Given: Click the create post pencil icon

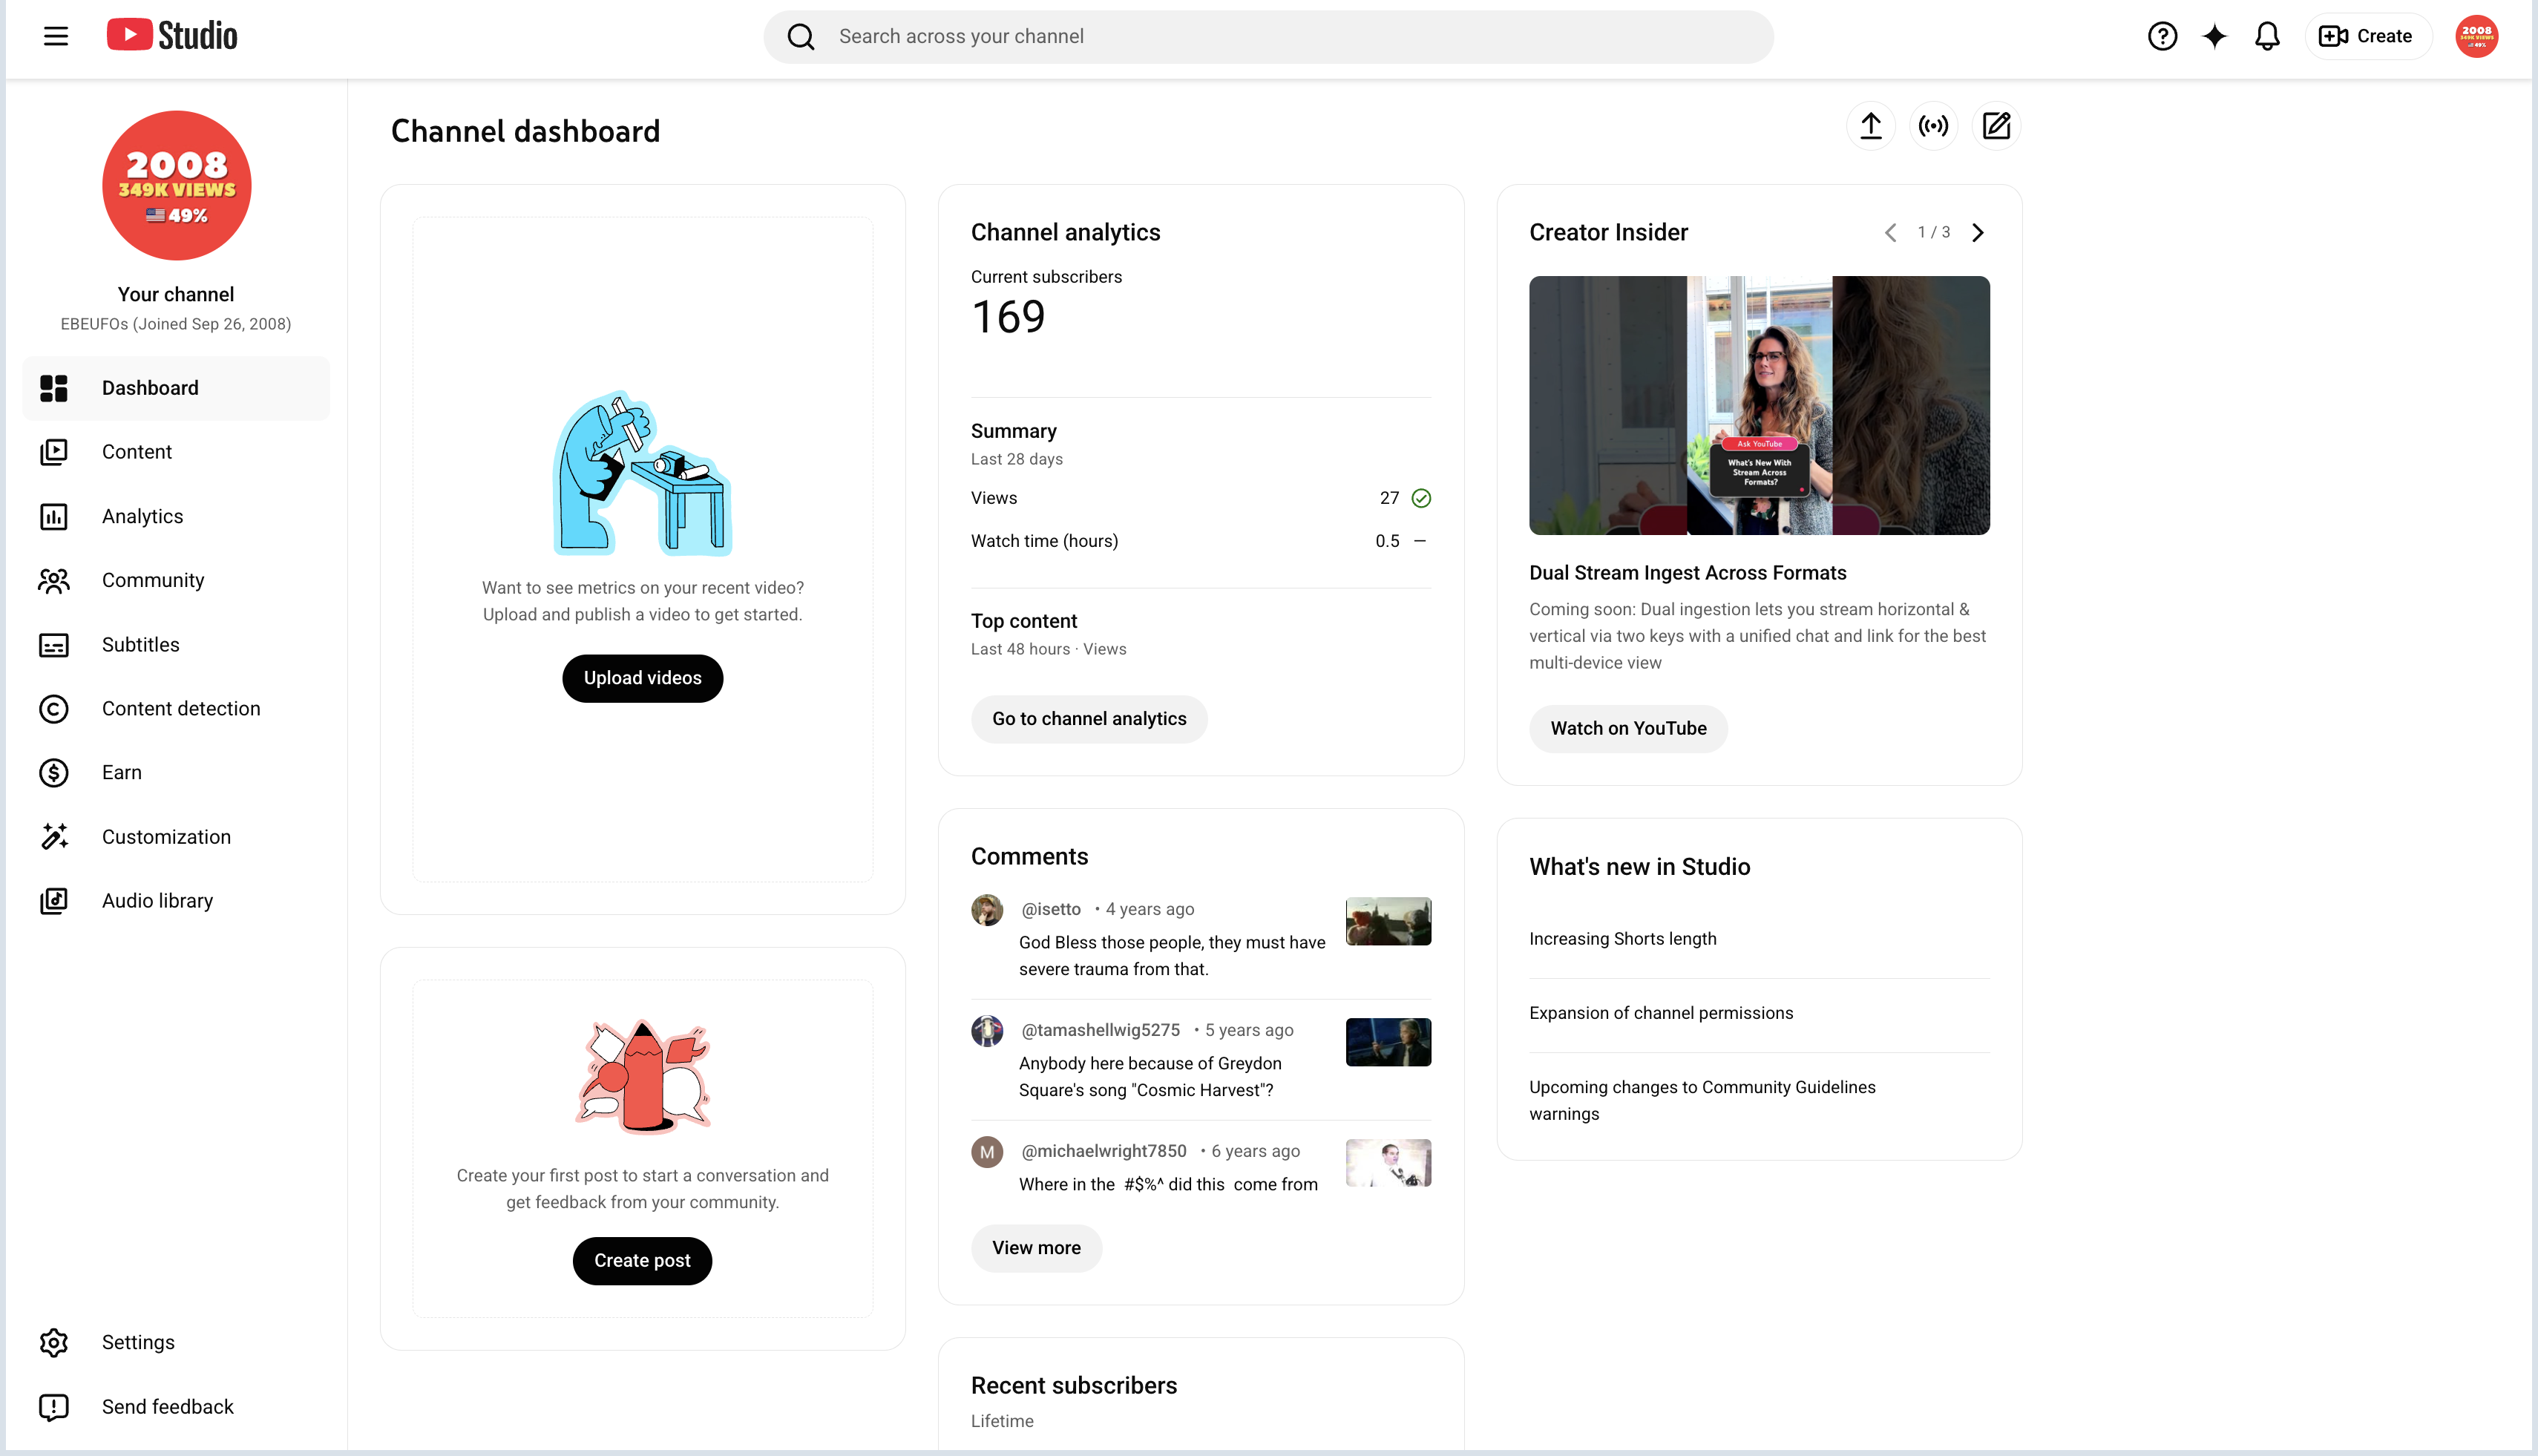Looking at the screenshot, I should (1996, 126).
